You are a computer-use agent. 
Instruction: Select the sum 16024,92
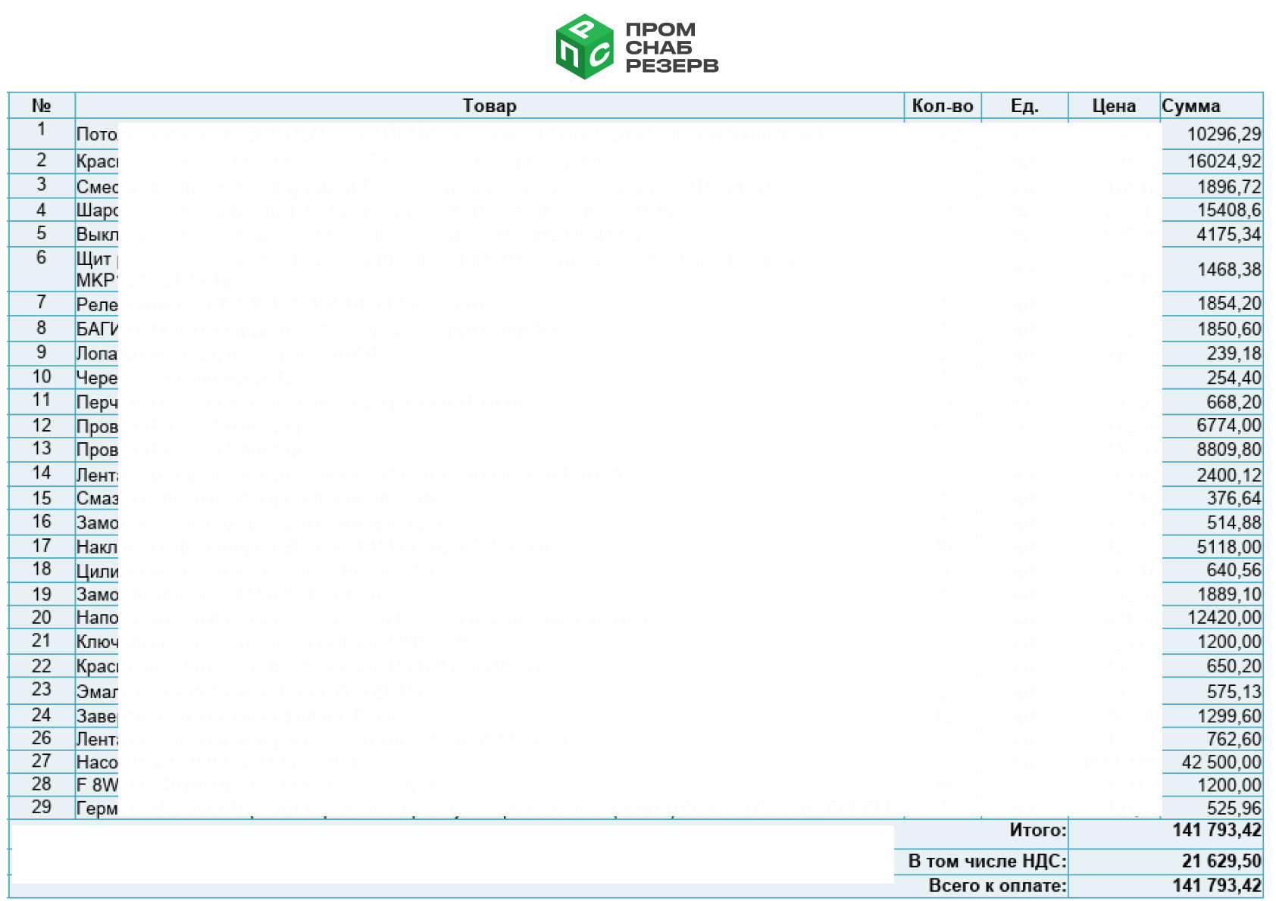(1224, 161)
